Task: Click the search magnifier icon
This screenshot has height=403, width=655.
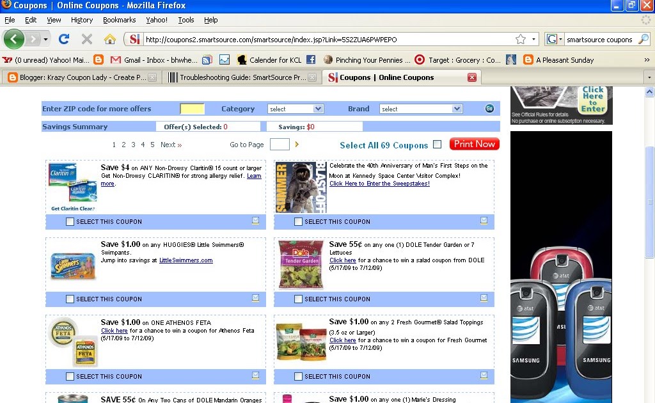Action: click(643, 39)
